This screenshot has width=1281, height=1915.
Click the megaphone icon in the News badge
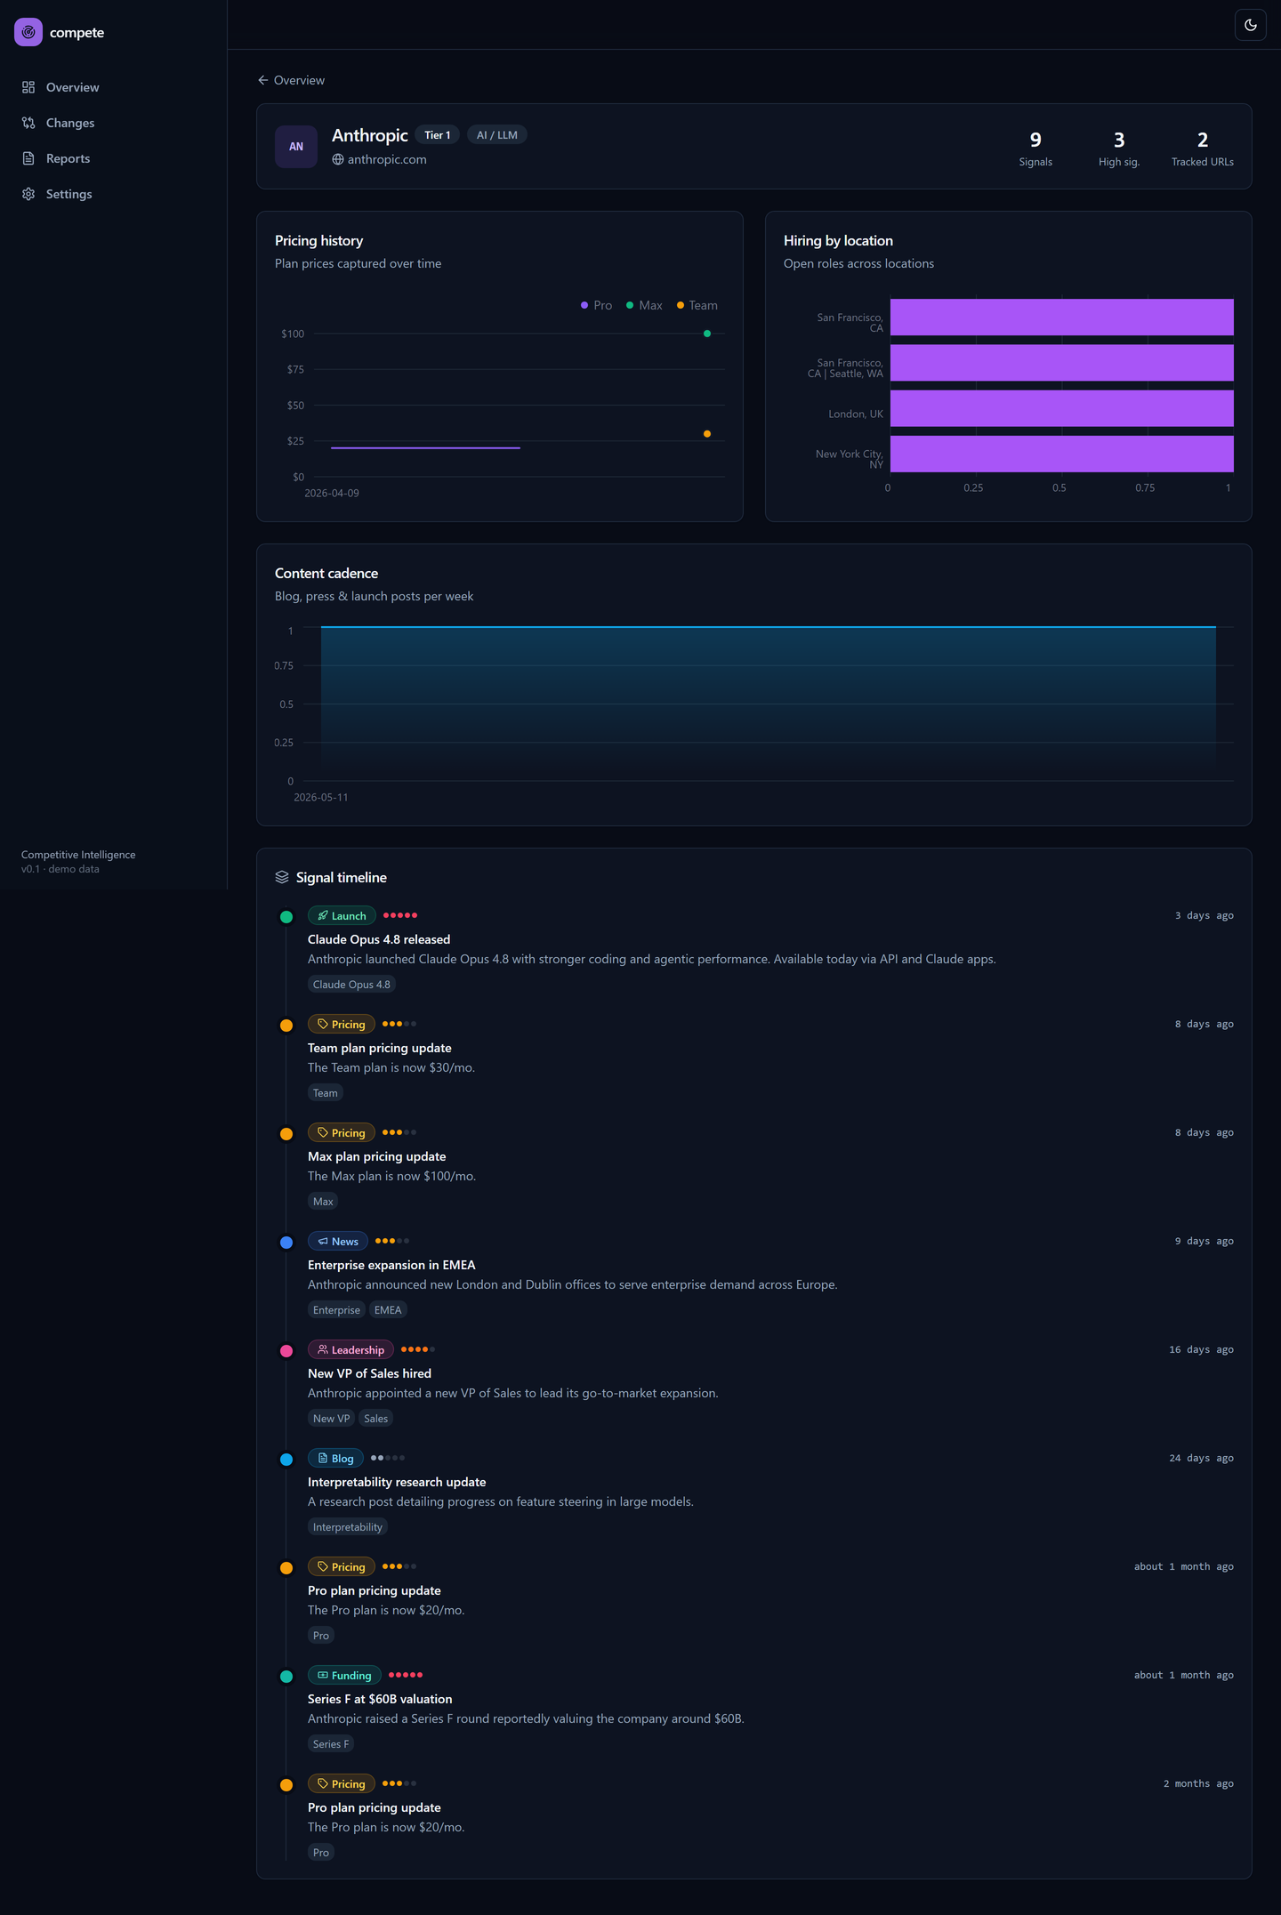point(323,1242)
